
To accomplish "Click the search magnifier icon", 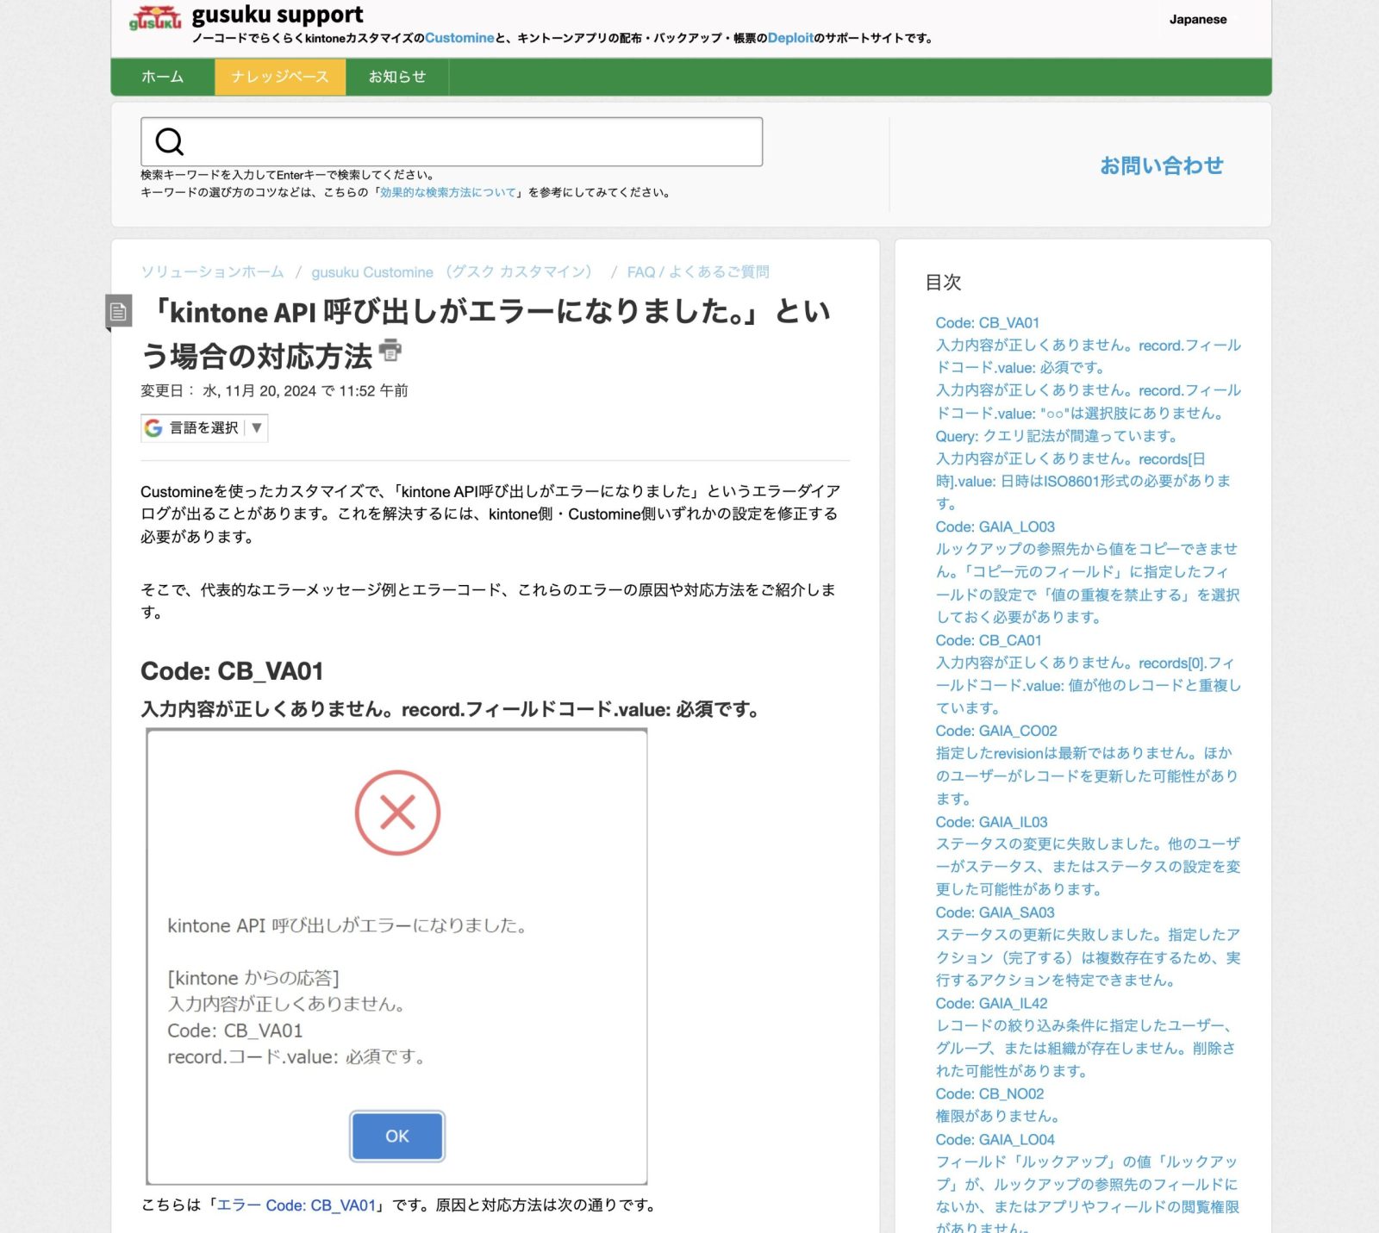I will click(x=169, y=141).
